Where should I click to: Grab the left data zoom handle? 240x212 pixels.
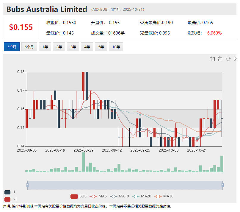click(x=27, y=185)
